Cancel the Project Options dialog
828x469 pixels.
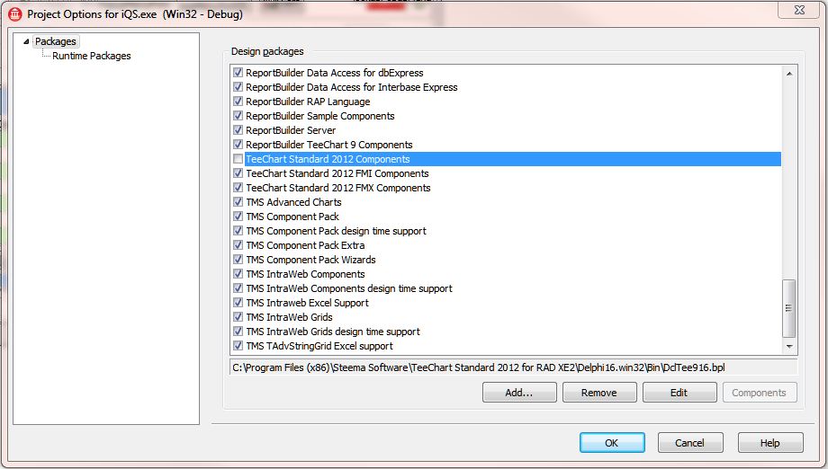click(690, 443)
